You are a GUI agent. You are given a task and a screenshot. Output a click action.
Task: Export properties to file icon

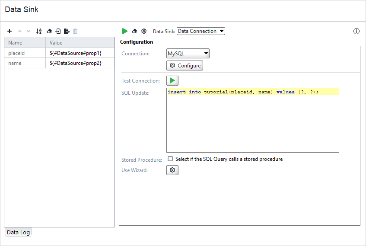pos(67,31)
